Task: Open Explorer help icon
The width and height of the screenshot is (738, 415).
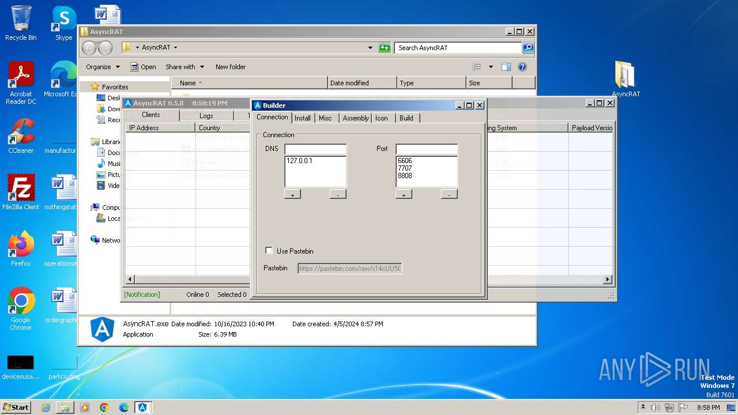Action: 522,67
